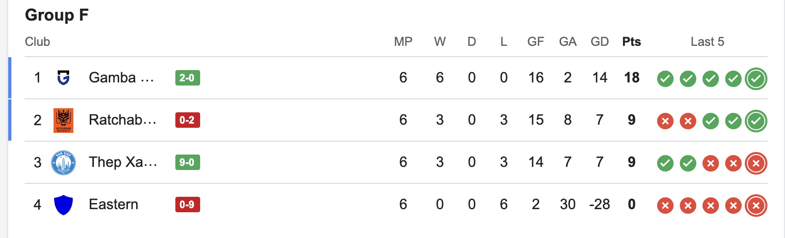This screenshot has width=785, height=238.
Task: Open the Thep Xa… club name link
Action: coord(123,162)
